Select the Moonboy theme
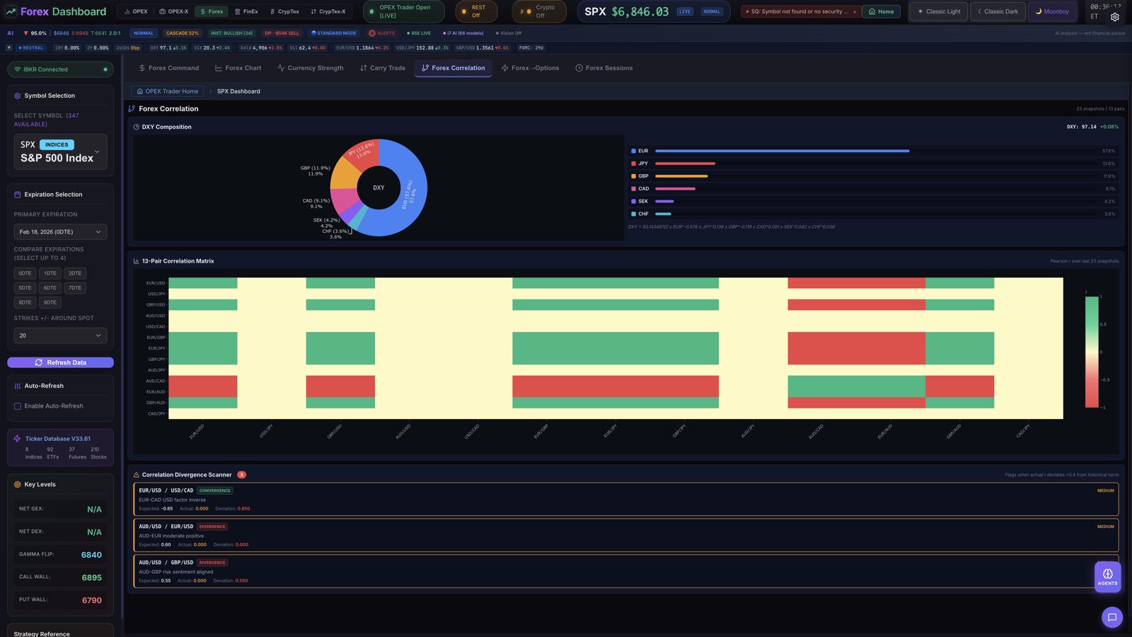Viewport: 1132px width, 637px height. [1053, 11]
